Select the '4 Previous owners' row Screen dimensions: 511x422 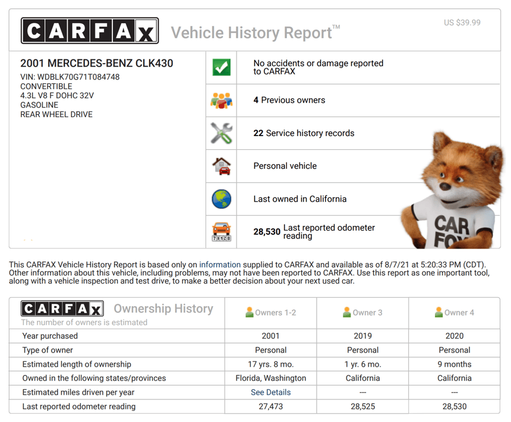click(289, 100)
